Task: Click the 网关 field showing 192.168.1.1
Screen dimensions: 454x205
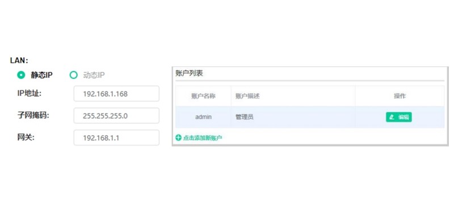Action: pos(116,137)
